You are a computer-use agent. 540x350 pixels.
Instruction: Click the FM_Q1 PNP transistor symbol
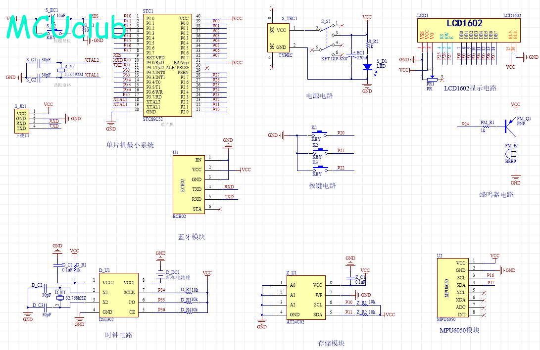[509, 126]
